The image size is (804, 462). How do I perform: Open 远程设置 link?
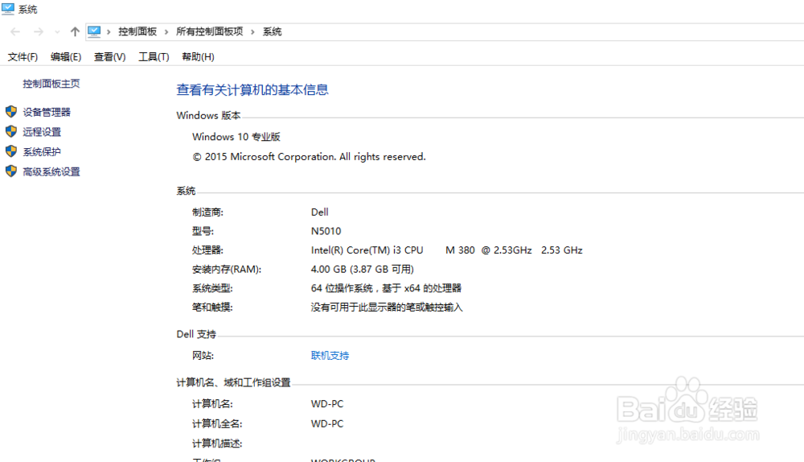click(42, 132)
